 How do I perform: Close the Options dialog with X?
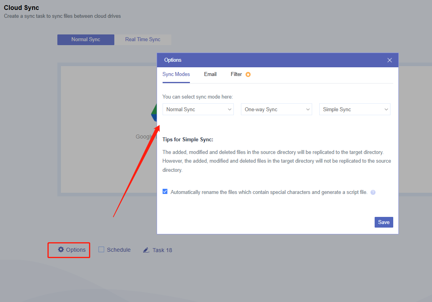coord(390,60)
